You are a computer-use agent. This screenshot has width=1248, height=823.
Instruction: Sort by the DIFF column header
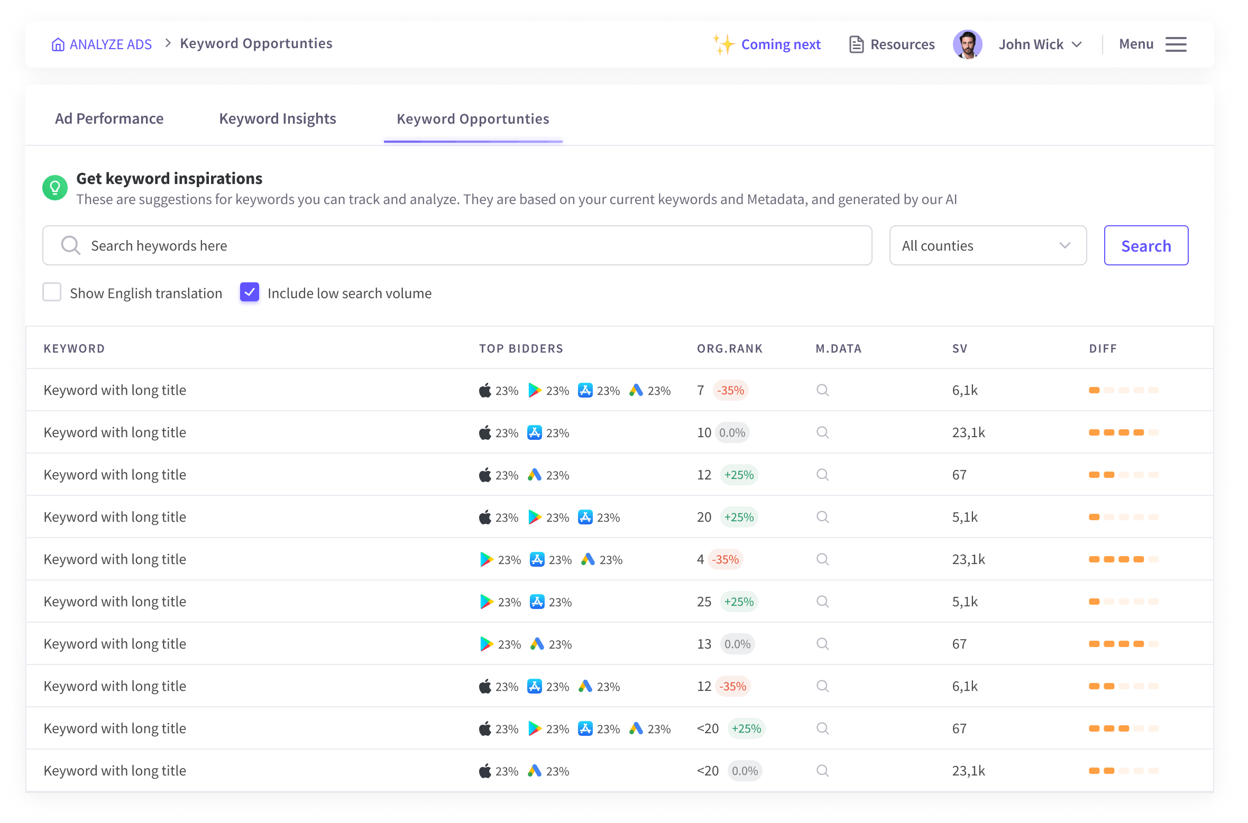(x=1103, y=349)
